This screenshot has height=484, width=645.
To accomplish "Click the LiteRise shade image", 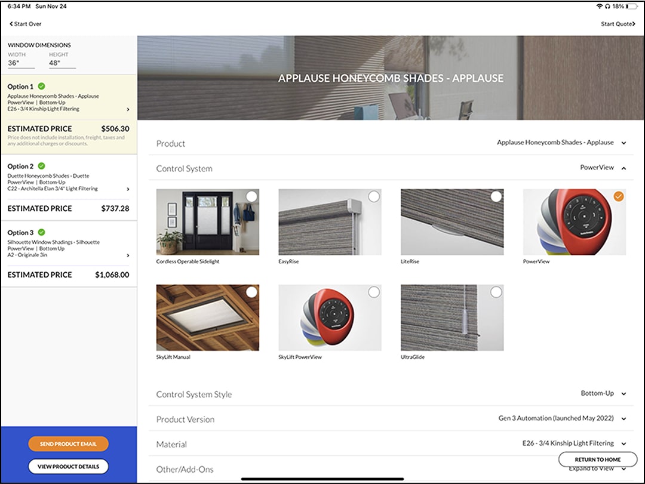I will pos(452,222).
